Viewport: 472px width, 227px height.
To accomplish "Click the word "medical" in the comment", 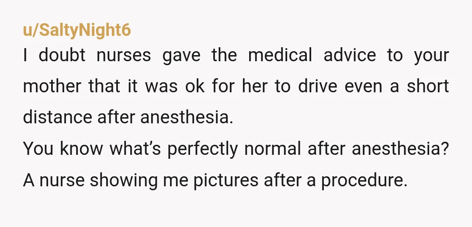I will [x=280, y=55].
